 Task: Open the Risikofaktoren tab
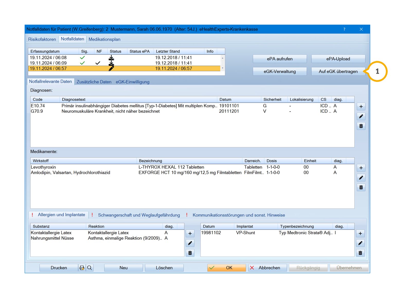[x=42, y=39]
